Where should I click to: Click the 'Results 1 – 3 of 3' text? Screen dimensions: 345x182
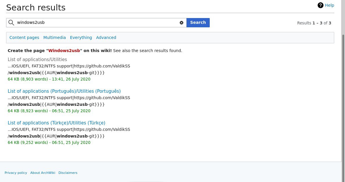314,23
